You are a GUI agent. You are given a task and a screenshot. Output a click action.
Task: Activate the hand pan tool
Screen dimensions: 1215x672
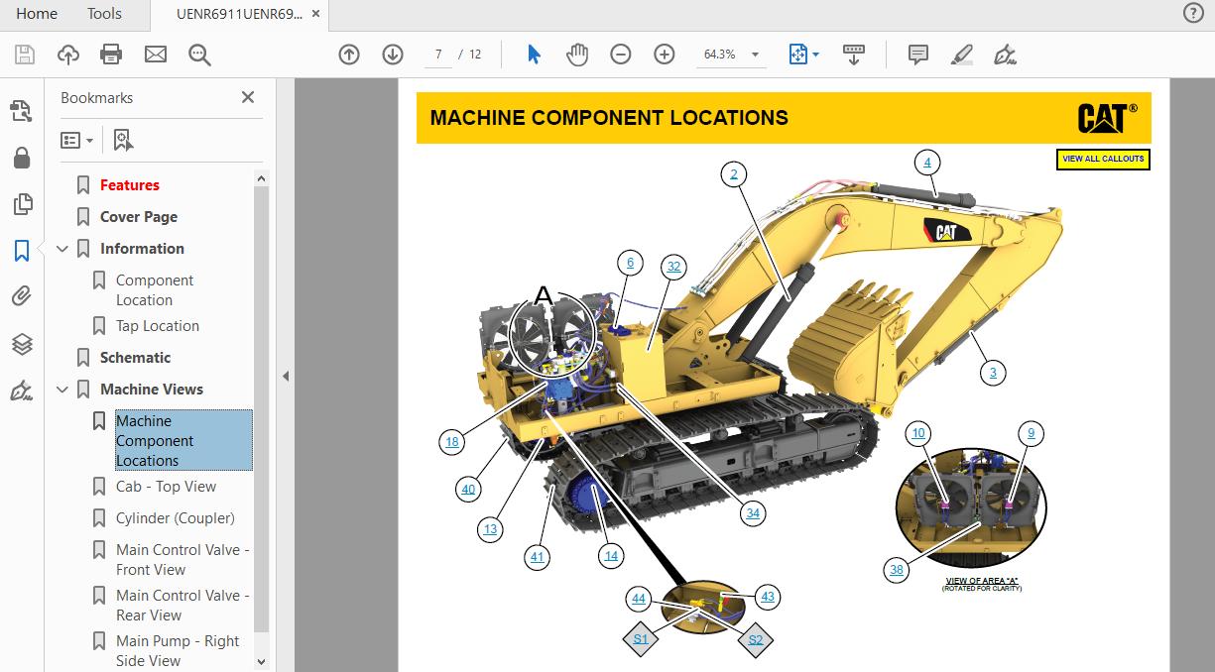[577, 55]
